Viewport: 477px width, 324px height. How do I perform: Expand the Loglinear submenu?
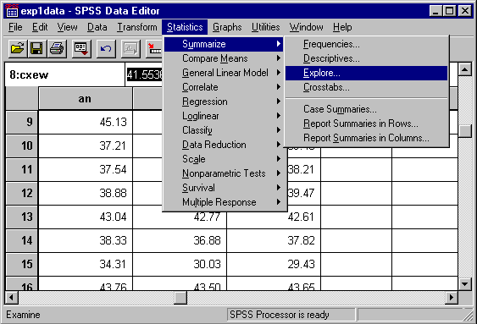[224, 116]
